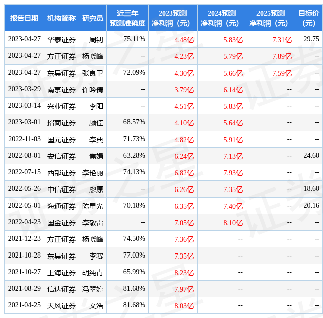Click the 目标价 column header
This screenshot has height=318, width=323.
pyautogui.click(x=309, y=18)
